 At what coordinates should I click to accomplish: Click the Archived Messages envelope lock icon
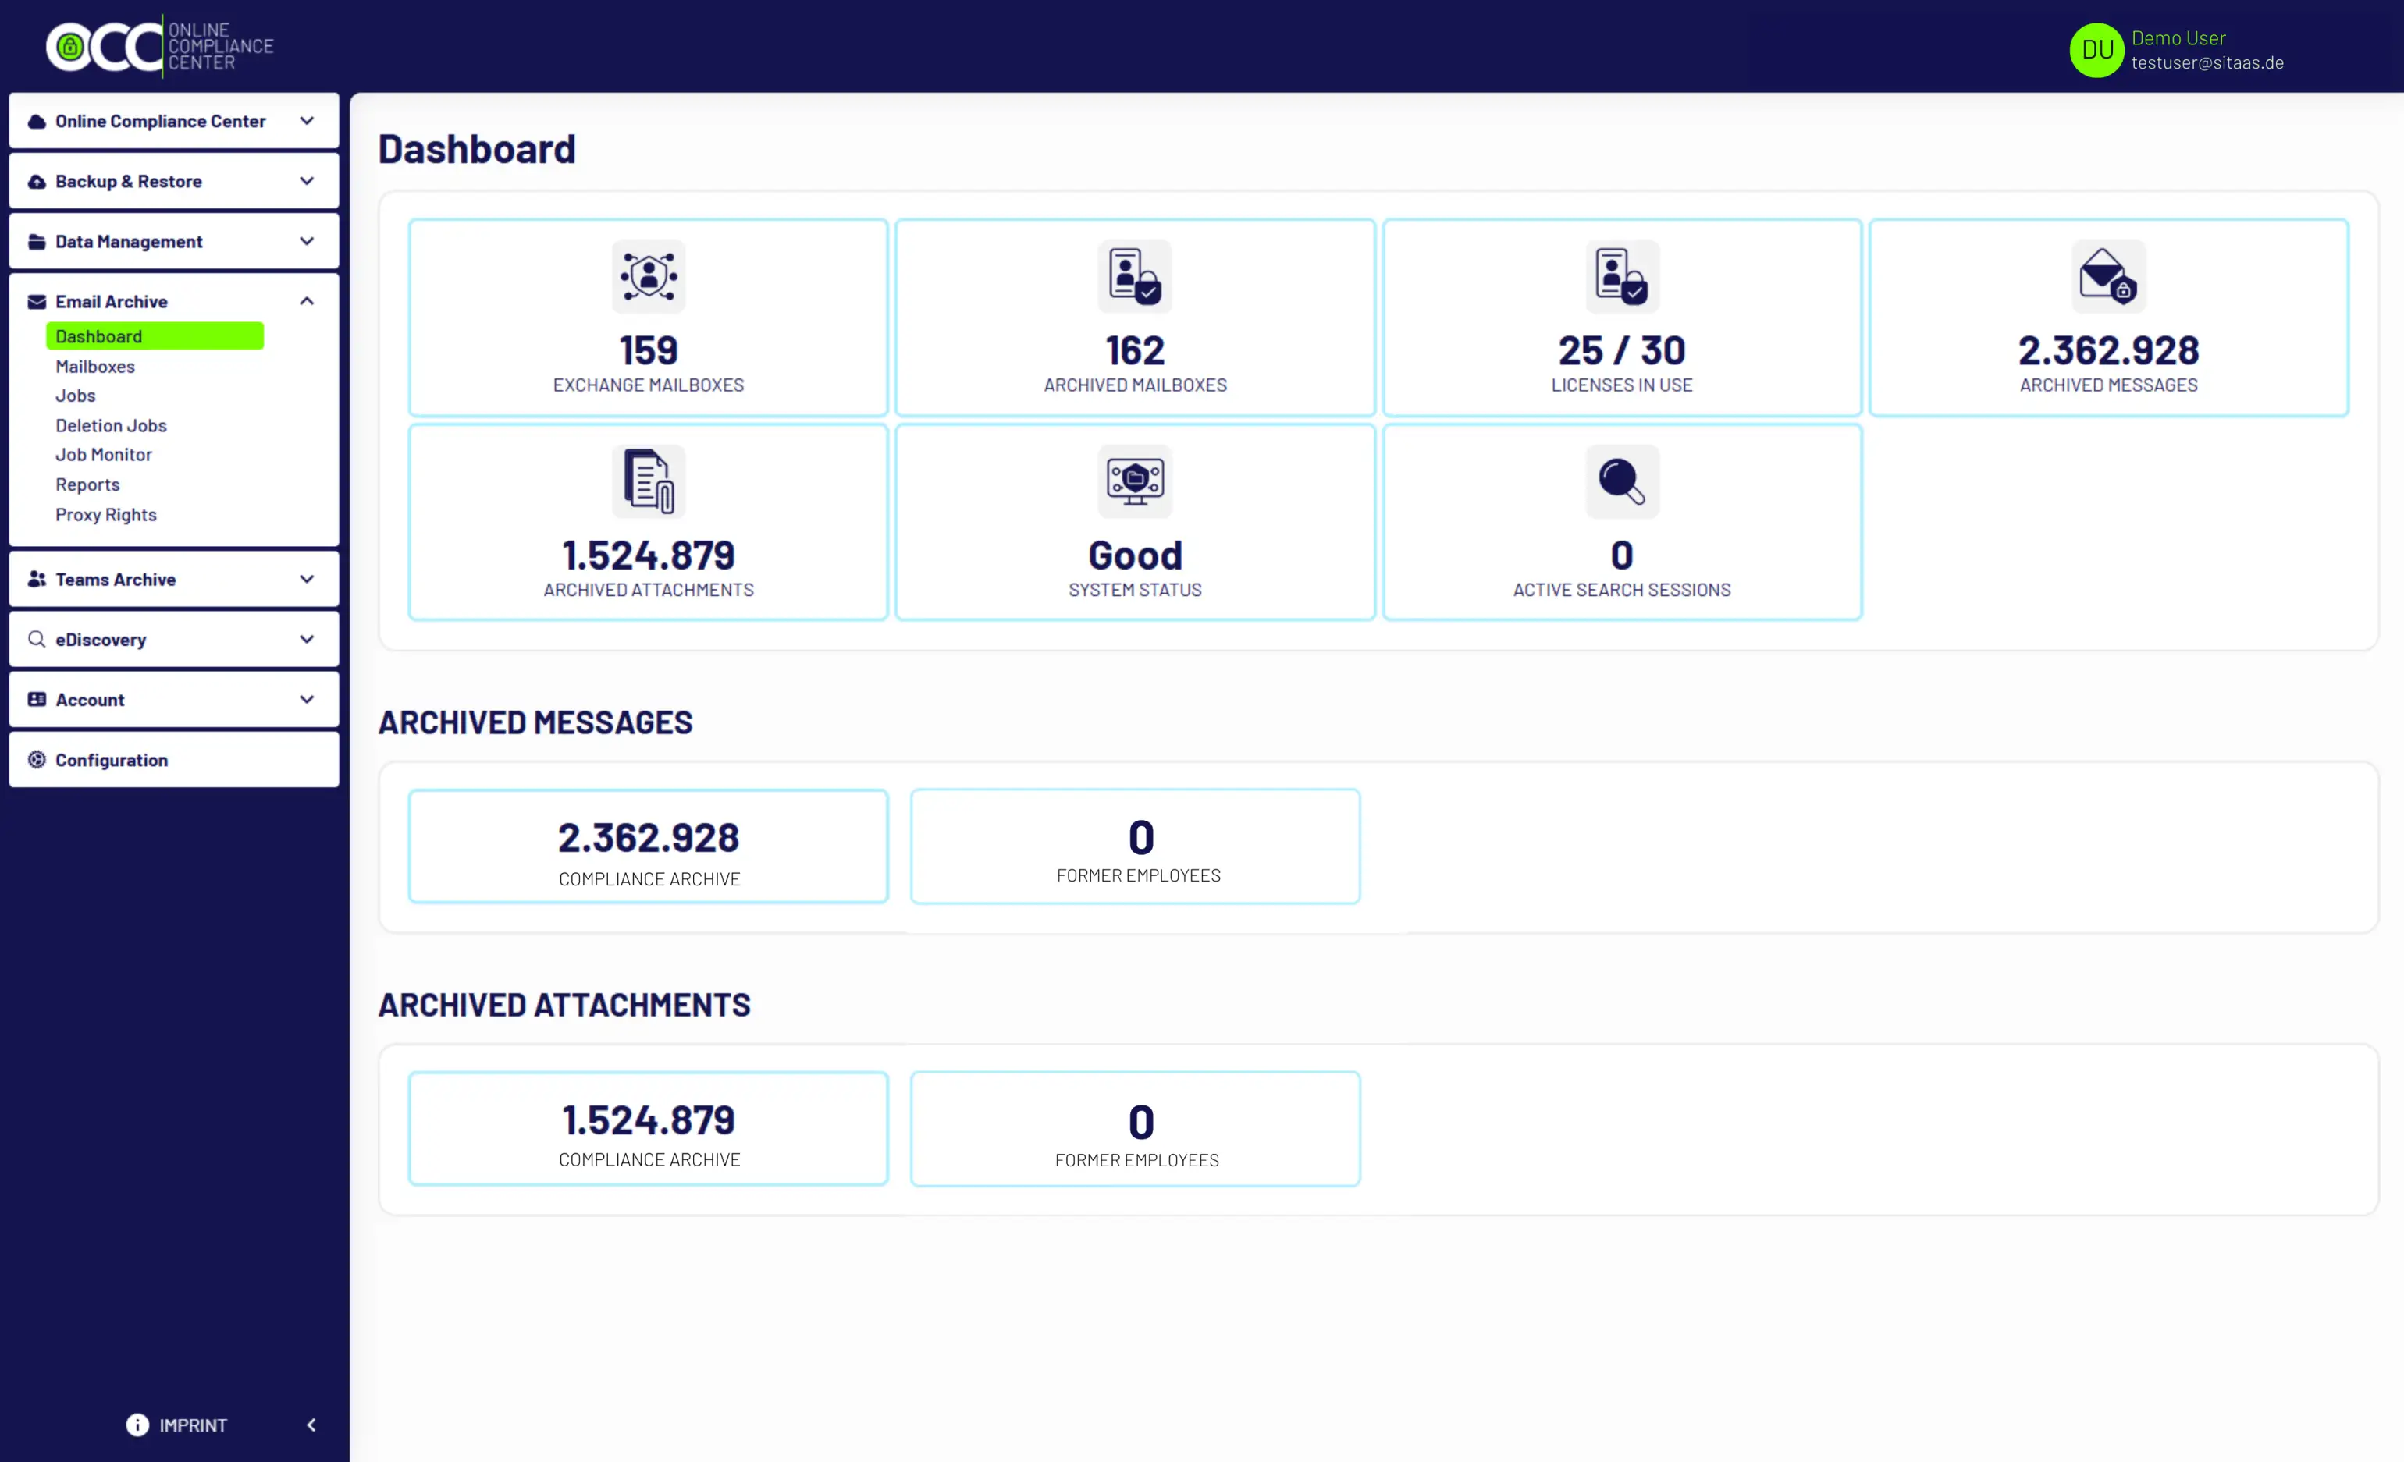pyautogui.click(x=2107, y=276)
